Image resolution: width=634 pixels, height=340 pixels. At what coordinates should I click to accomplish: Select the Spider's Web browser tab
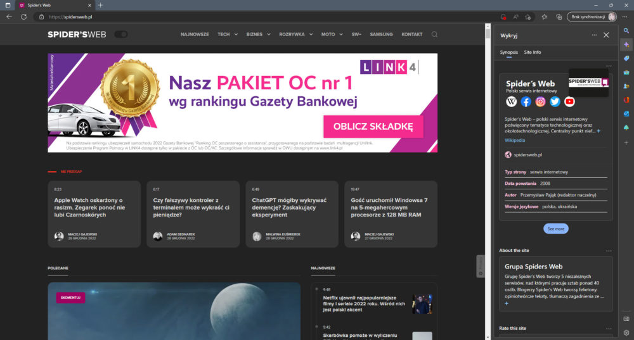[55, 5]
